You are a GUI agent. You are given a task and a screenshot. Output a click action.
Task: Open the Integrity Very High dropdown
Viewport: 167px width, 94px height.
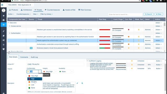tap(50, 72)
